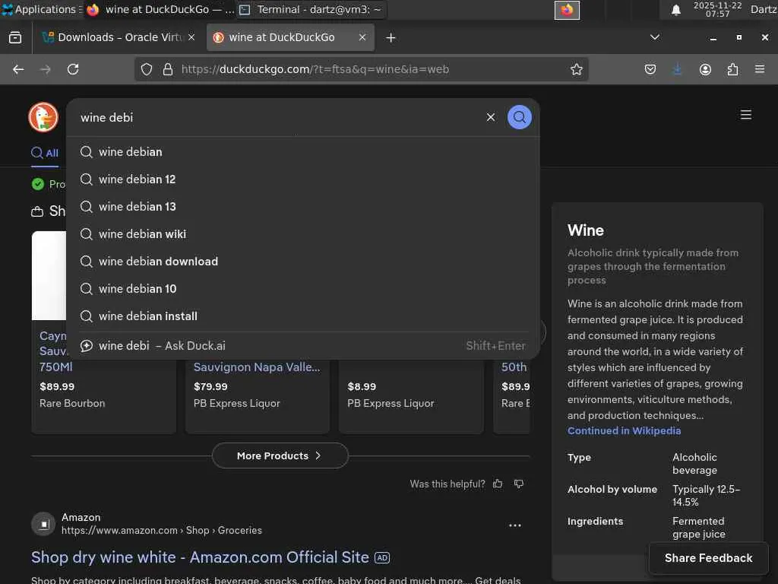778x584 pixels.
Task: Click the Firefox icon in the system panel
Action: [x=567, y=10]
